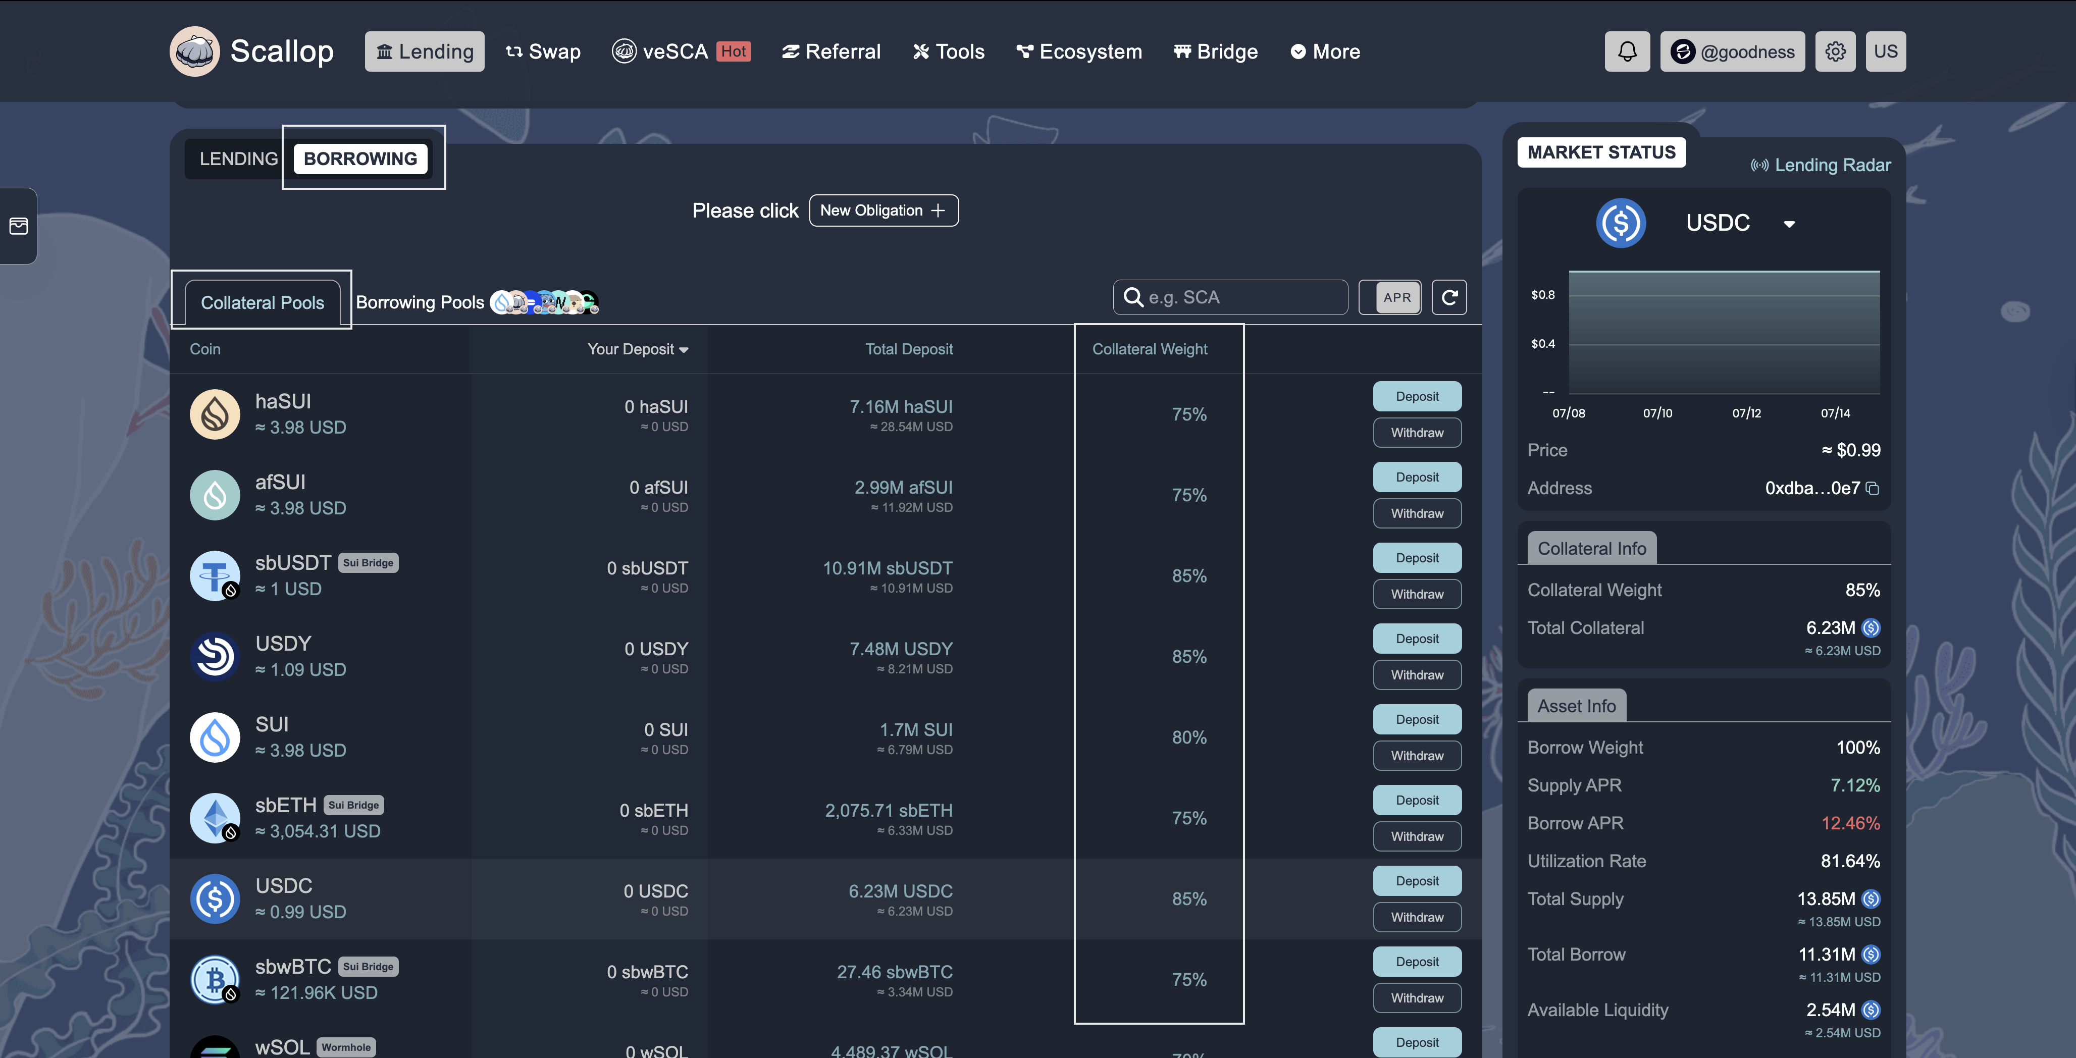Image resolution: width=2076 pixels, height=1058 pixels.
Task: Open the settings gear icon
Action: (1835, 51)
